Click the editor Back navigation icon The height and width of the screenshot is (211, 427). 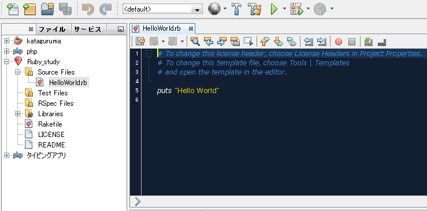coord(154,42)
